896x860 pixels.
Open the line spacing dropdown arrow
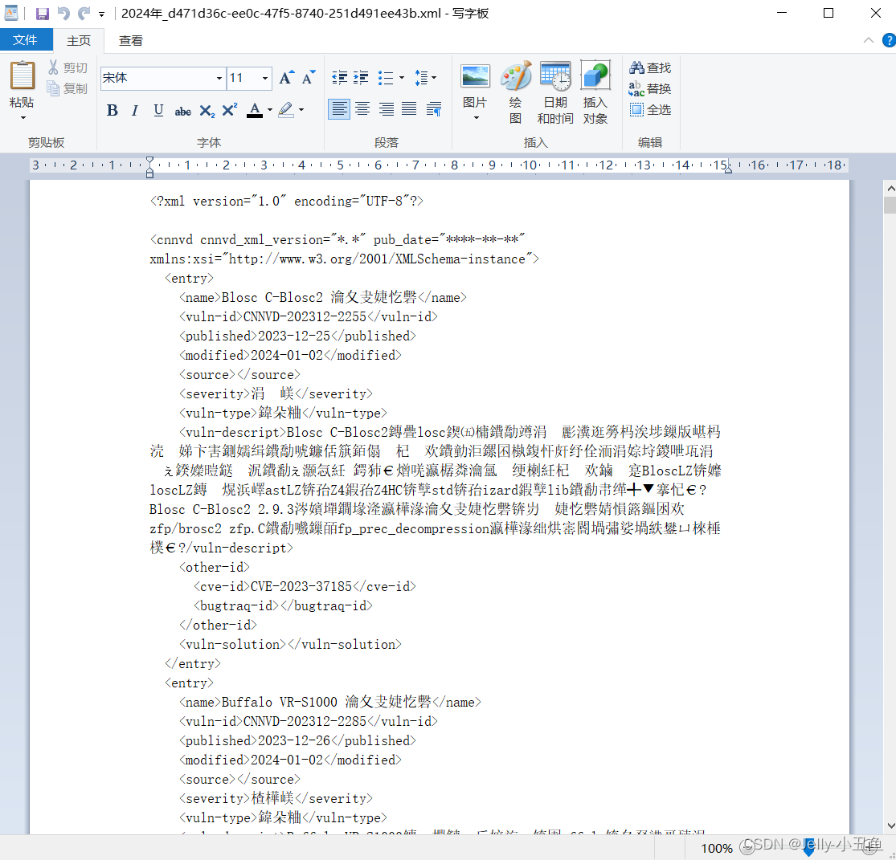(x=434, y=78)
